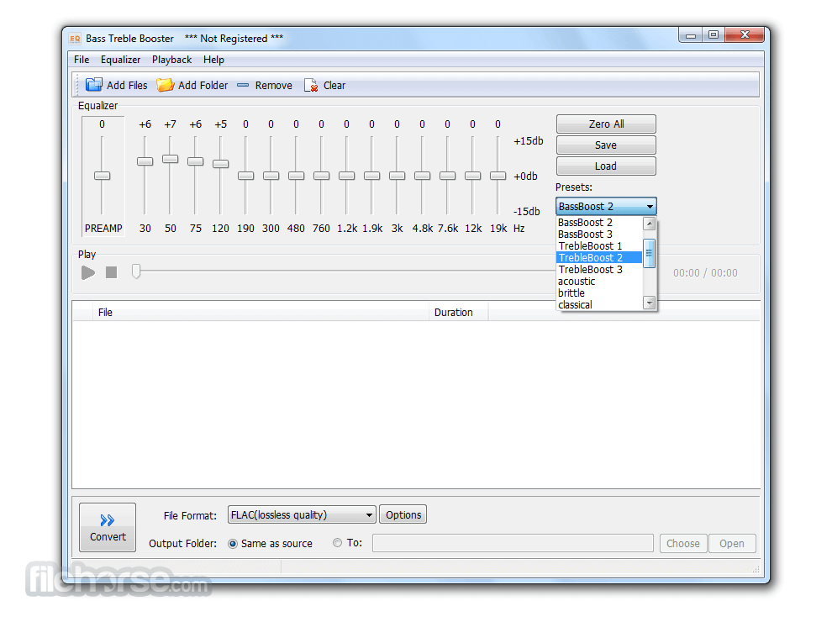Click the 760 Hz band slider handle
The height and width of the screenshot is (622, 832).
click(322, 176)
